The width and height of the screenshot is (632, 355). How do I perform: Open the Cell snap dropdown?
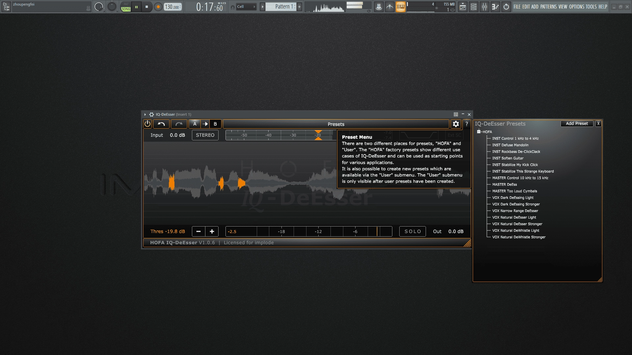click(246, 7)
